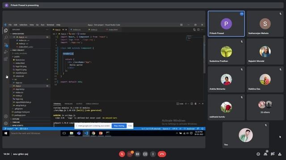Open the File menu in VS Code
286x160 pixels.
(10, 25)
